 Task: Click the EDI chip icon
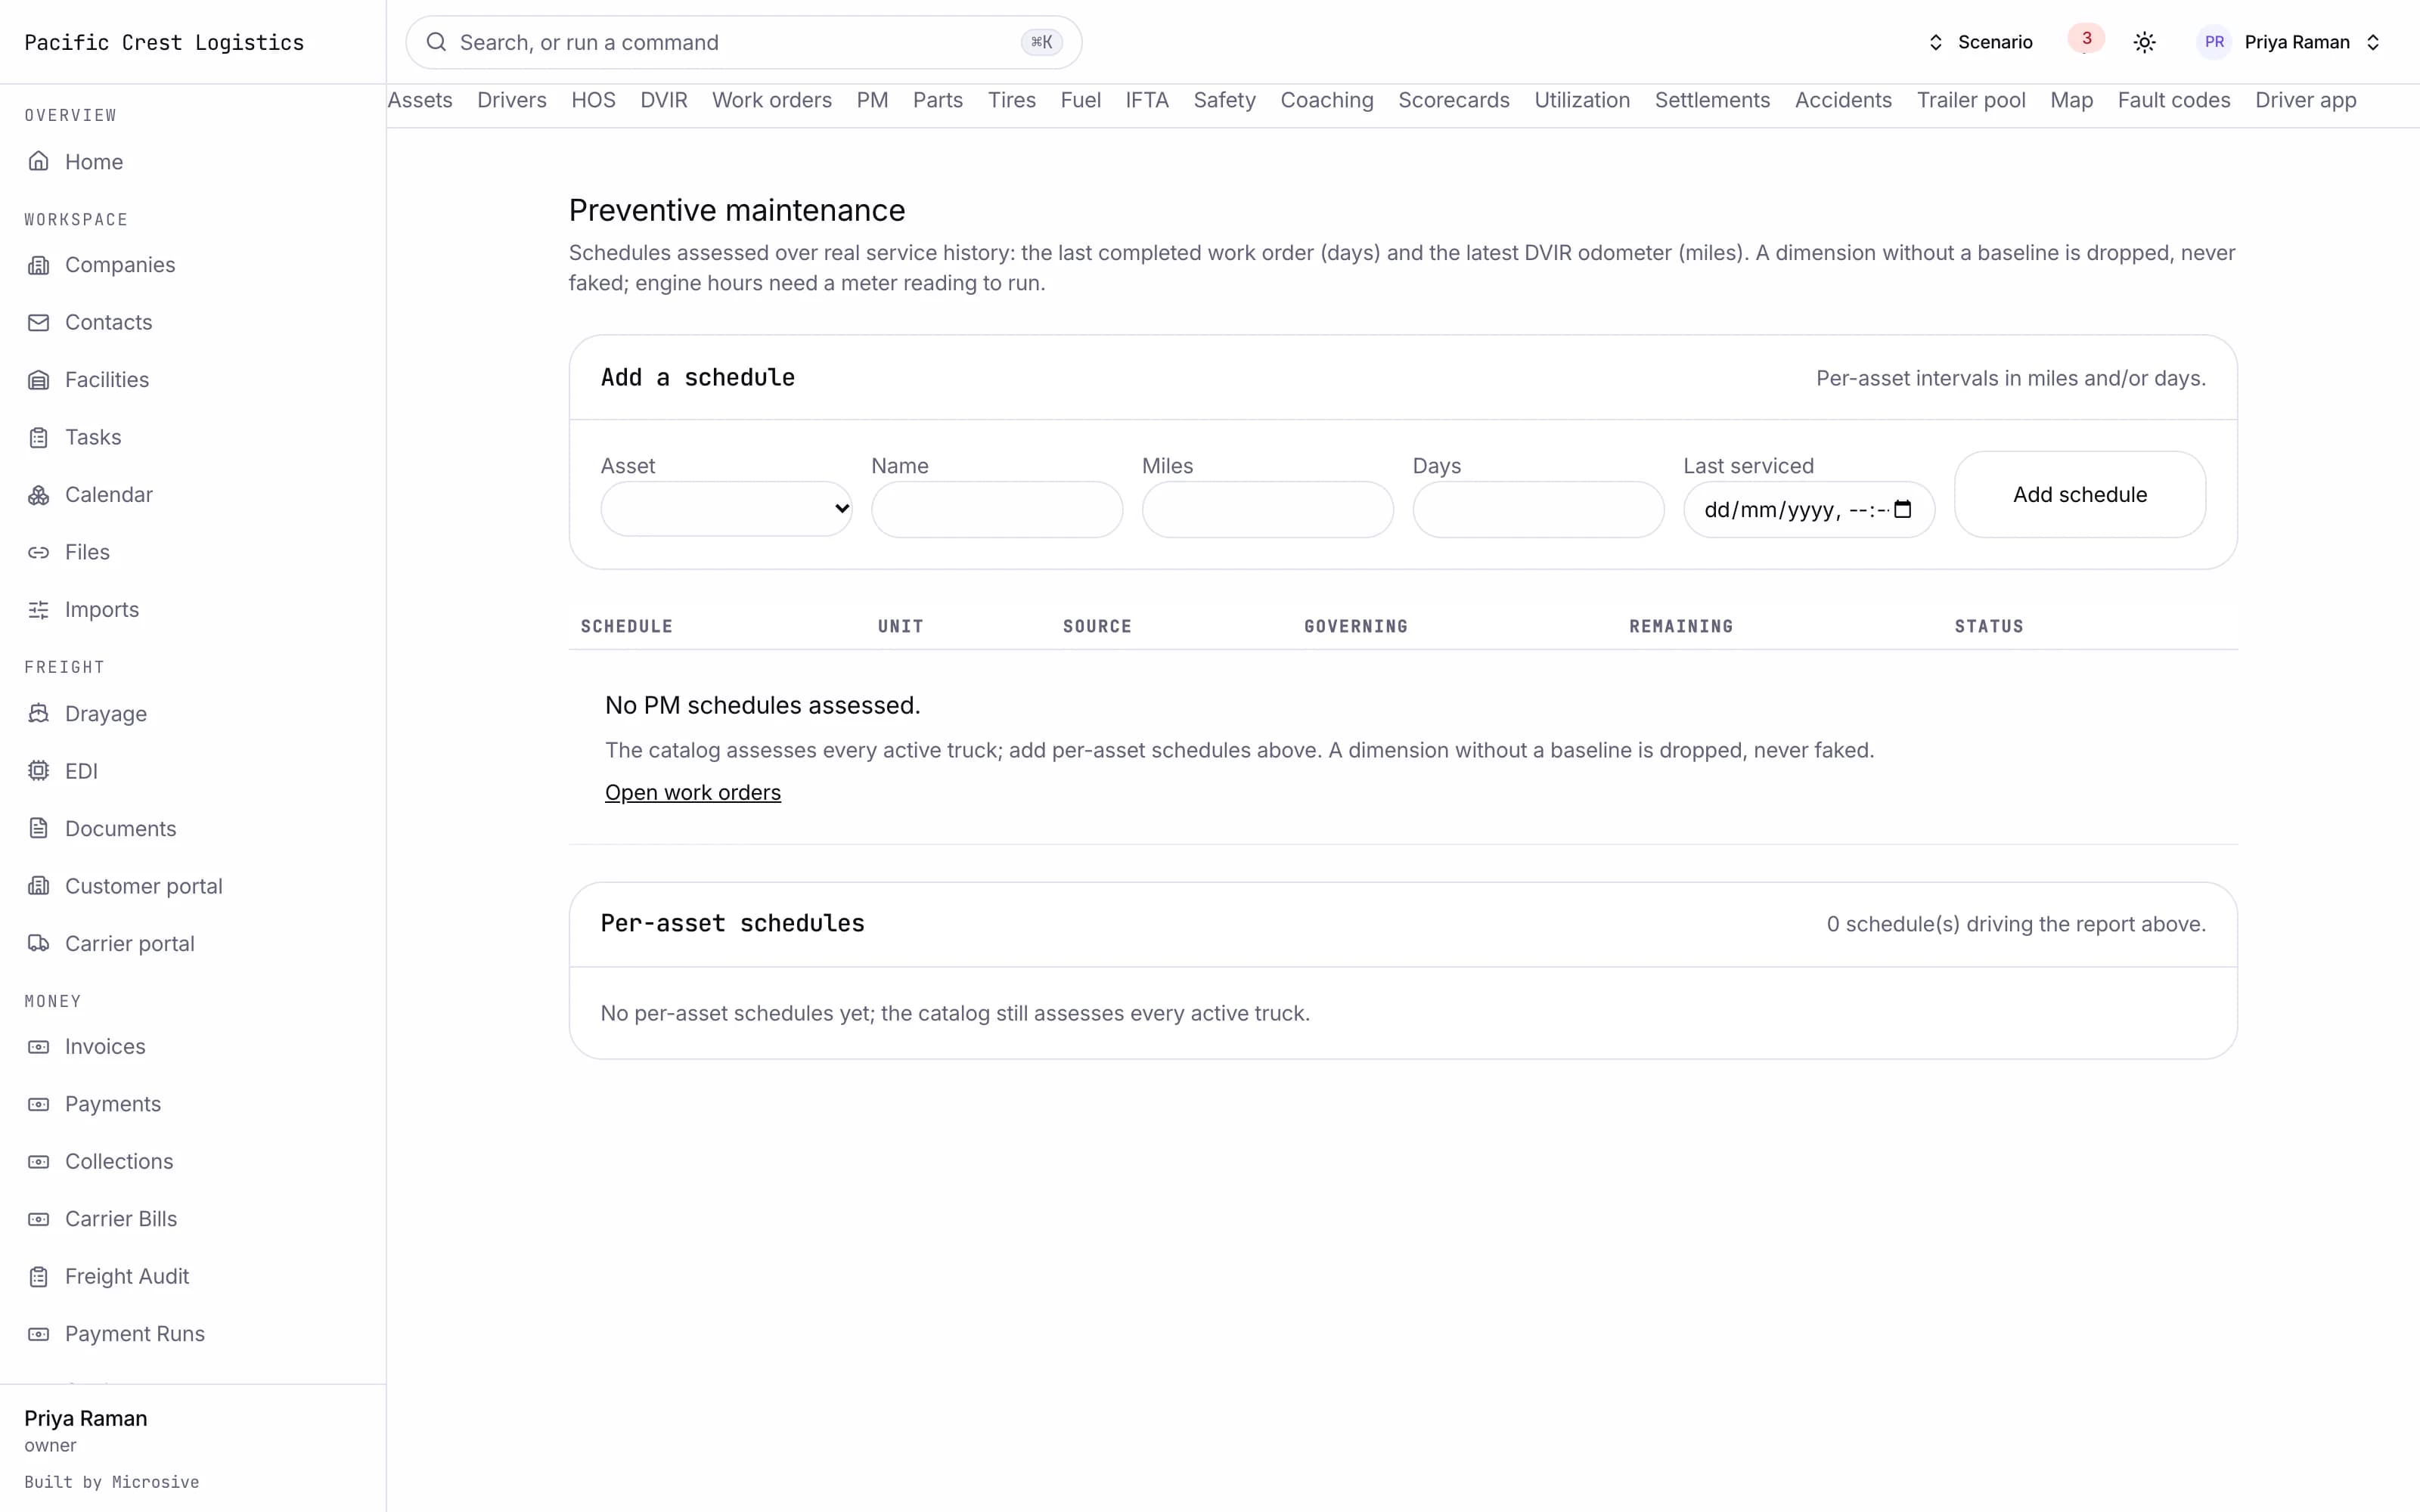(38, 771)
